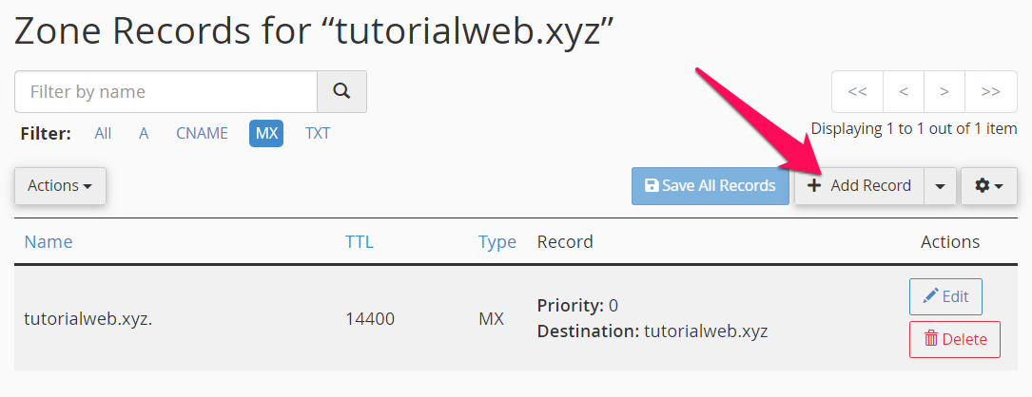Click the Filter by name input field
Image resolution: width=1032 pixels, height=397 pixels.
(x=166, y=91)
